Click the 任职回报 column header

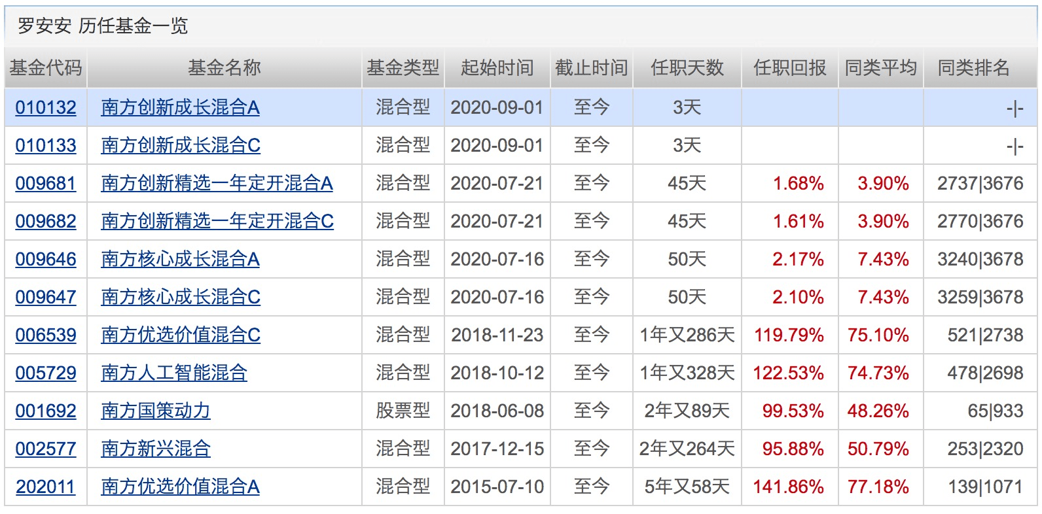pyautogui.click(x=790, y=67)
